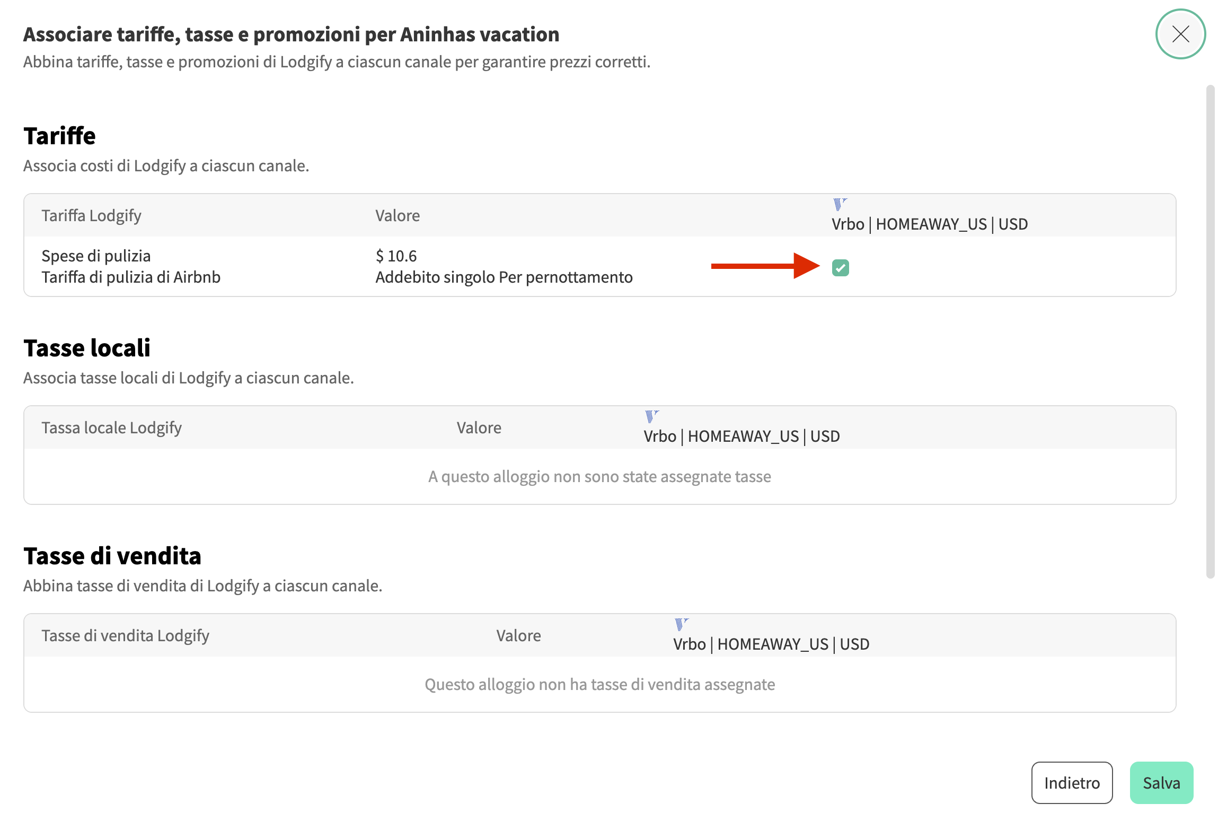
Task: Click the Vrbo logo in Tariffe table
Action: (839, 204)
